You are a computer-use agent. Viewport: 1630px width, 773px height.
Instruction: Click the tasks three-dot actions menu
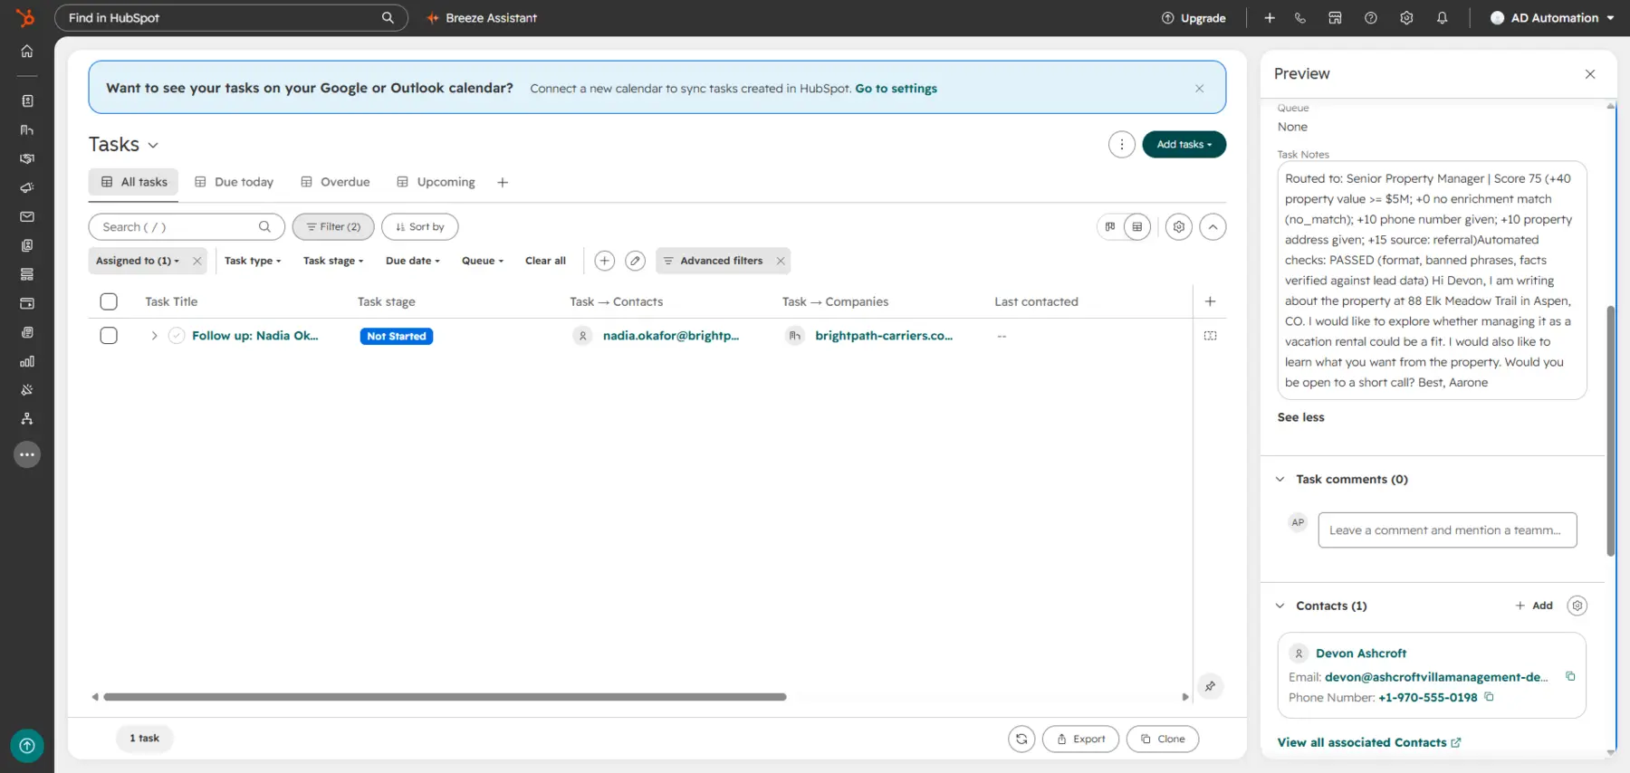click(1121, 145)
